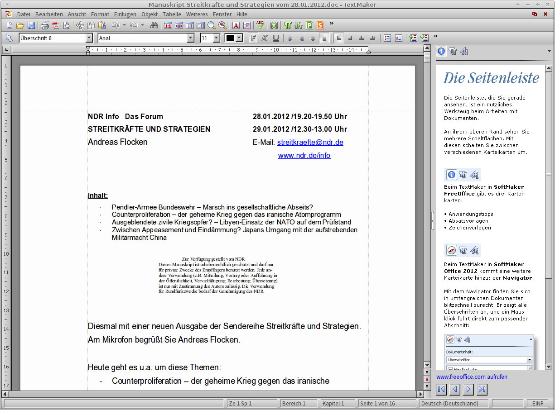The image size is (555, 410).
Task: Expand the redo history arrow
Action: 142,25
